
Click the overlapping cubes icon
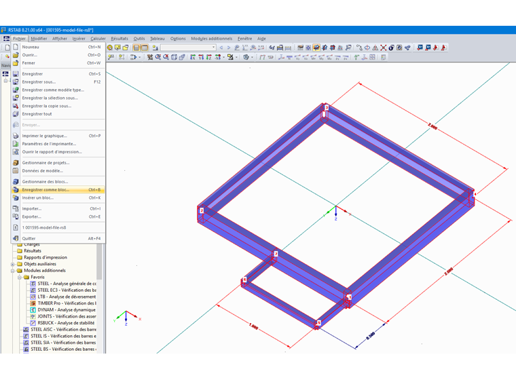pyautogui.click(x=182, y=57)
